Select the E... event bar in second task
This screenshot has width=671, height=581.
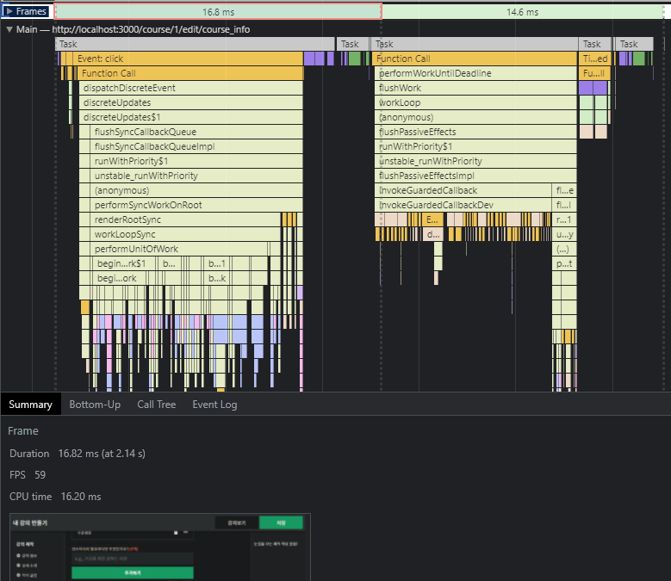point(432,219)
